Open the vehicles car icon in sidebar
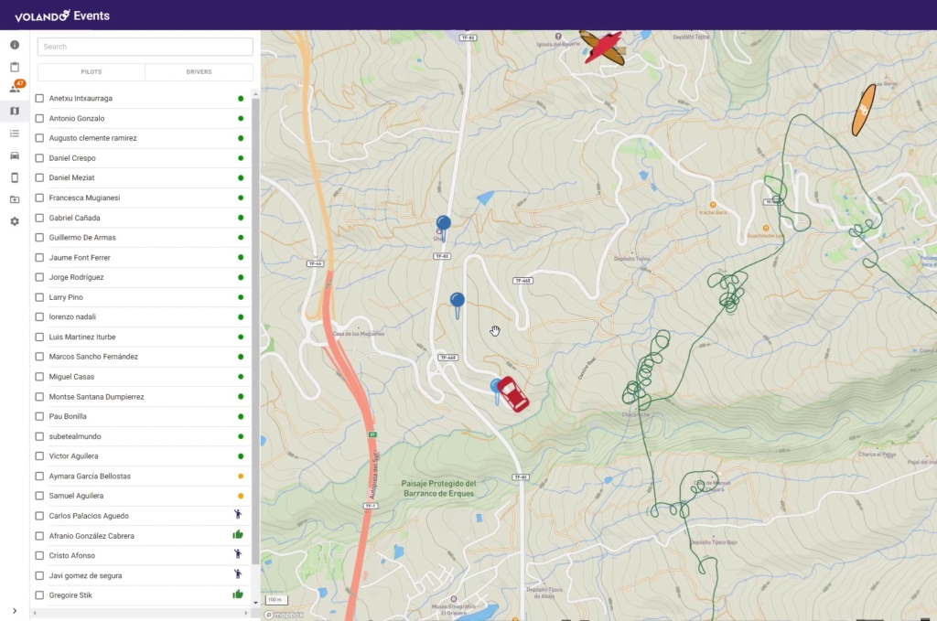The image size is (937, 621). (x=15, y=155)
